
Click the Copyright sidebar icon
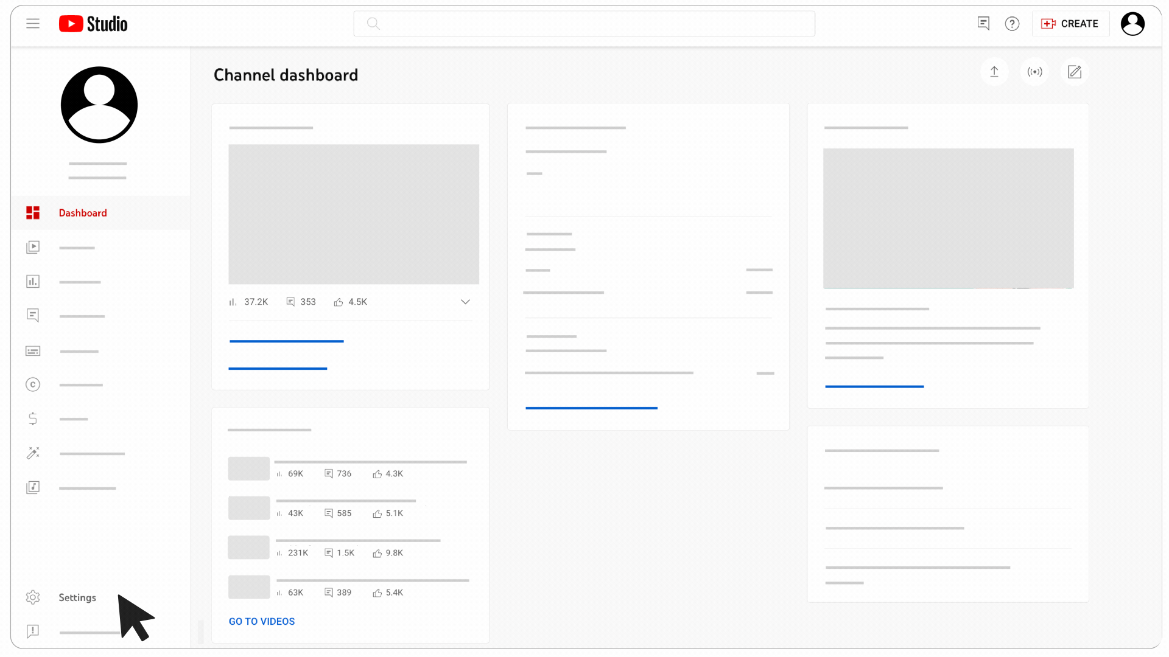(33, 384)
